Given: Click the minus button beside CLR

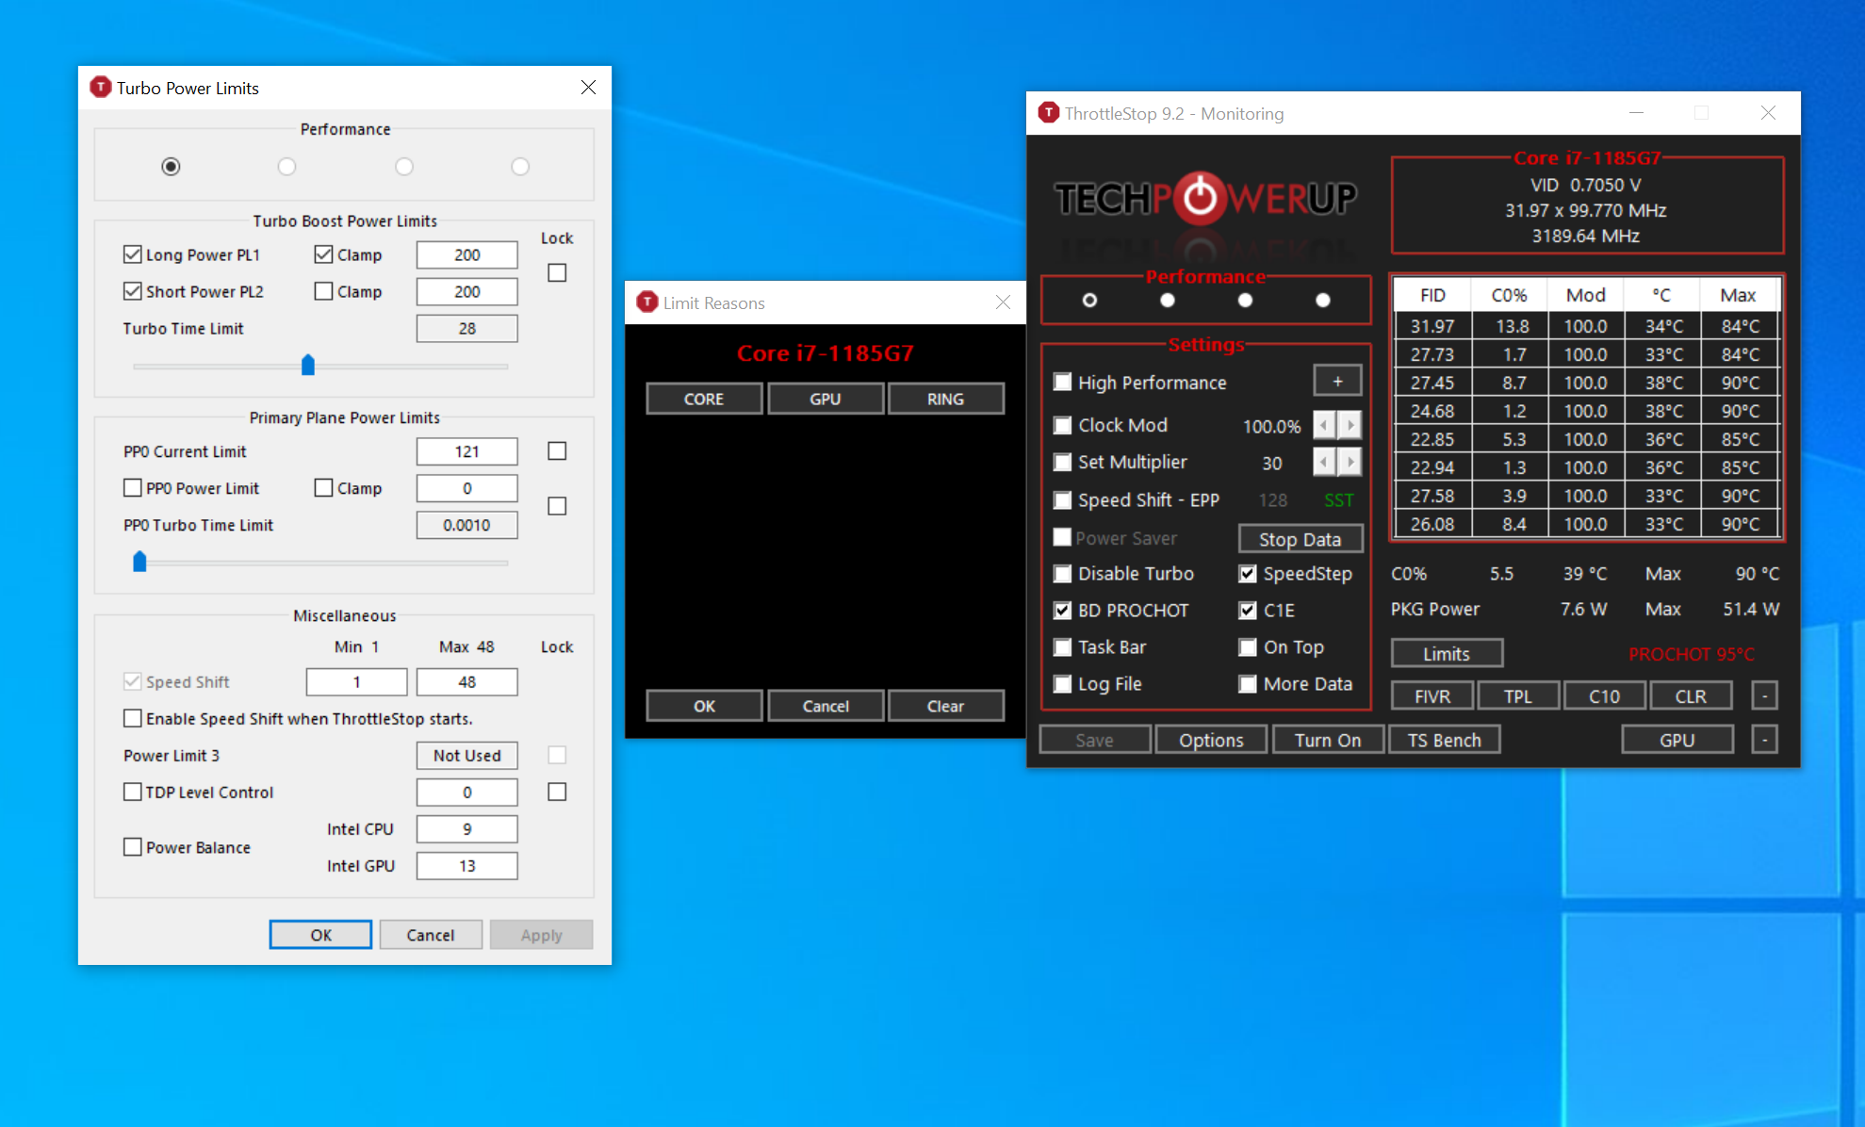Looking at the screenshot, I should point(1764,695).
